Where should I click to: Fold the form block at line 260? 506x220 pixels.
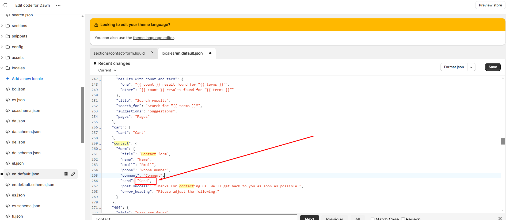click(100, 149)
